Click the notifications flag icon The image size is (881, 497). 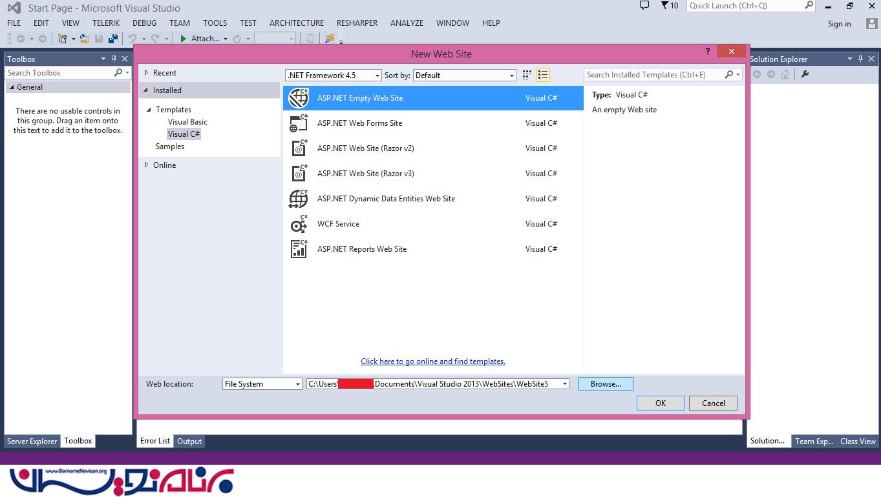[x=665, y=6]
